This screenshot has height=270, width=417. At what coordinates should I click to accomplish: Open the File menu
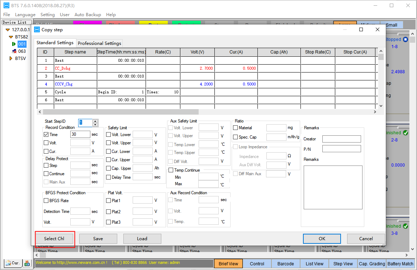tap(7, 15)
